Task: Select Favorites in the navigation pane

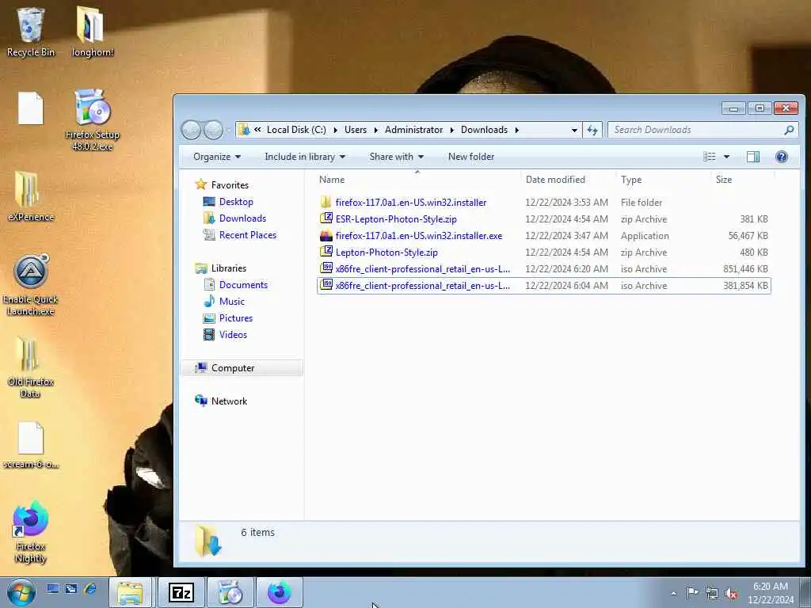Action: coord(222,185)
